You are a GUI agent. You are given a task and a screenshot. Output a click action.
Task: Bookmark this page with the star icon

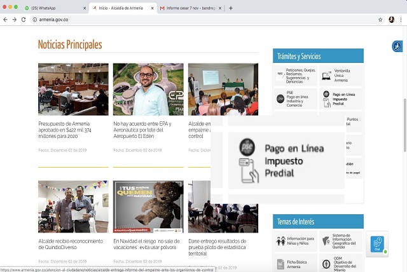(380, 20)
